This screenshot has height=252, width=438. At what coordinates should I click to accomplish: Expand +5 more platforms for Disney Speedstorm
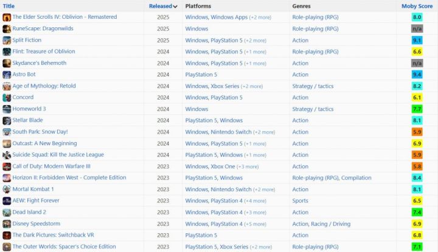[255, 224]
